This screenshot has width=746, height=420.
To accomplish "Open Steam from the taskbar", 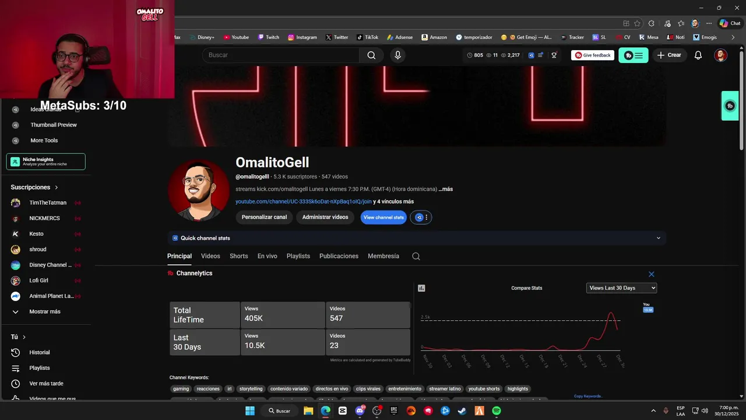I will [462, 411].
